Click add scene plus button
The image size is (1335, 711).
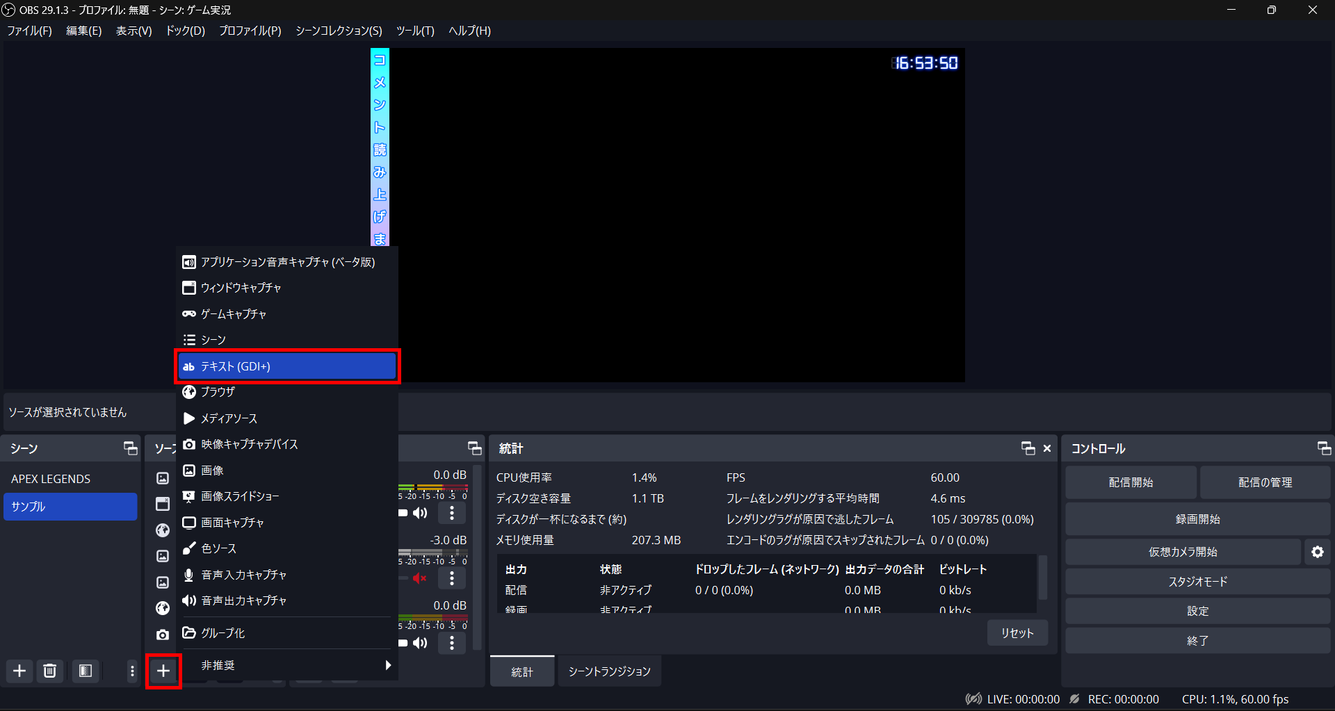tap(19, 671)
